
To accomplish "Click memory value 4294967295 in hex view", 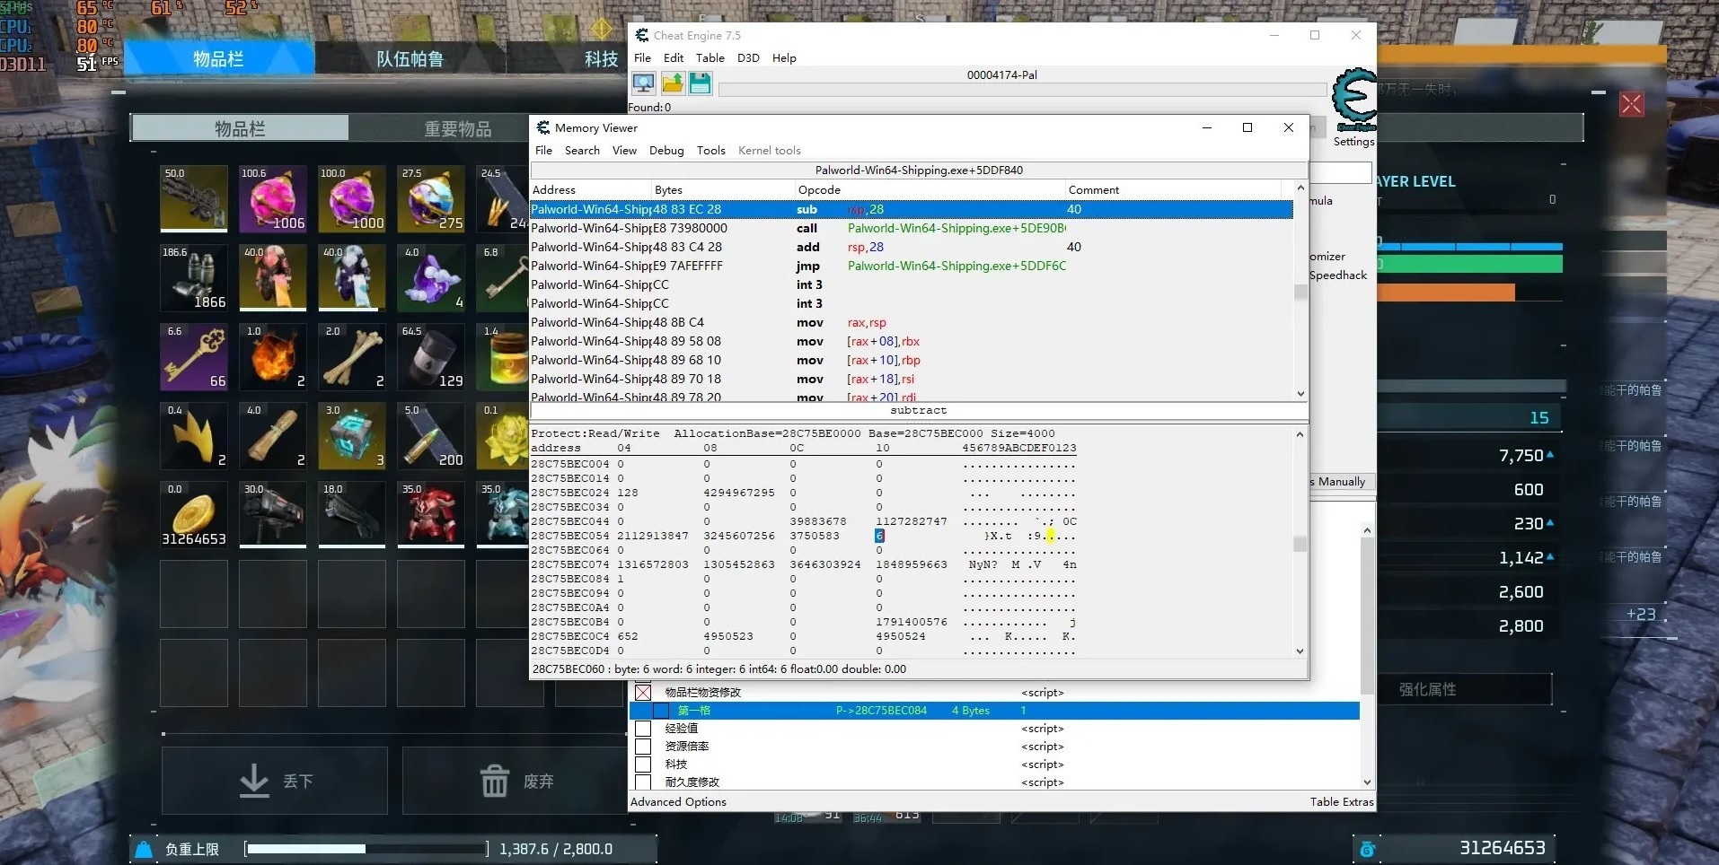I will tap(738, 493).
